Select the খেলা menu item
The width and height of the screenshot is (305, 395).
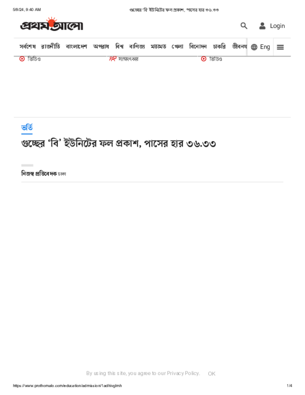click(x=177, y=47)
